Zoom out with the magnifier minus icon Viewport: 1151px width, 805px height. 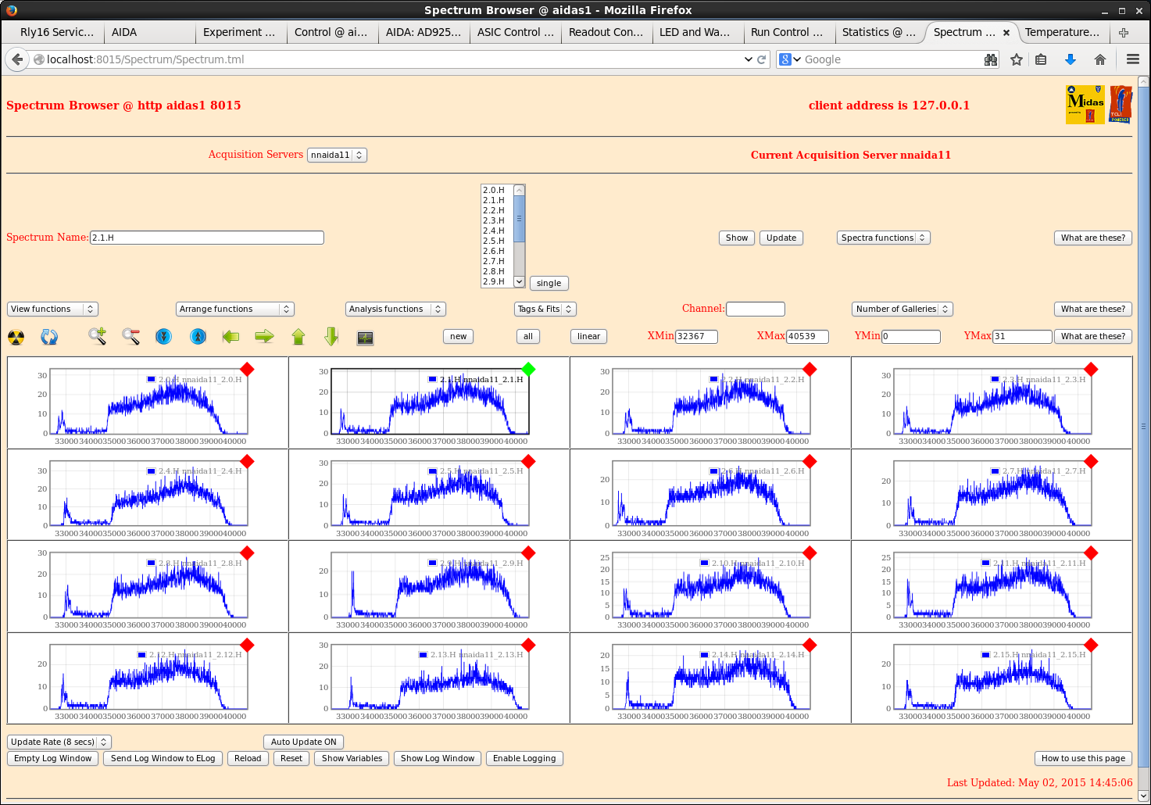pyautogui.click(x=130, y=336)
